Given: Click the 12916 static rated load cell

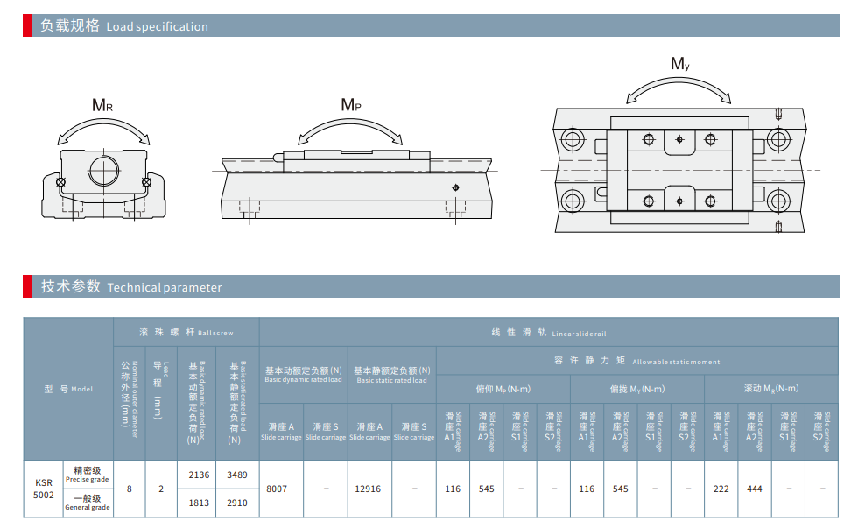Looking at the screenshot, I should (369, 489).
